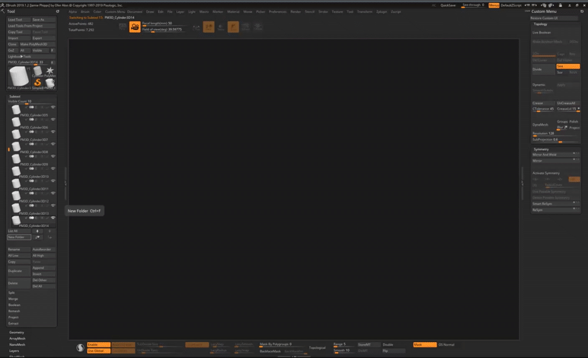The height and width of the screenshot is (358, 588).
Task: Expand the Layers section
Action: coord(14,351)
